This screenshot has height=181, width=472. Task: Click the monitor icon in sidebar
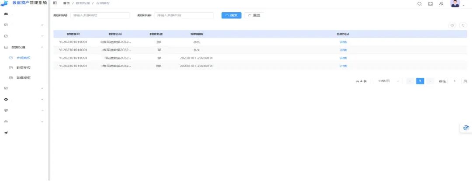pyautogui.click(x=6, y=111)
